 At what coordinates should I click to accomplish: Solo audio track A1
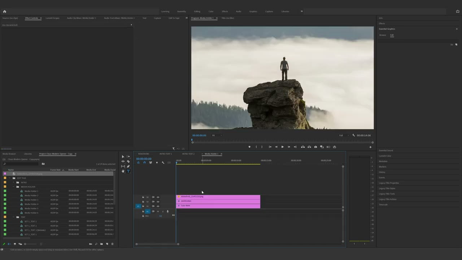tap(163, 212)
